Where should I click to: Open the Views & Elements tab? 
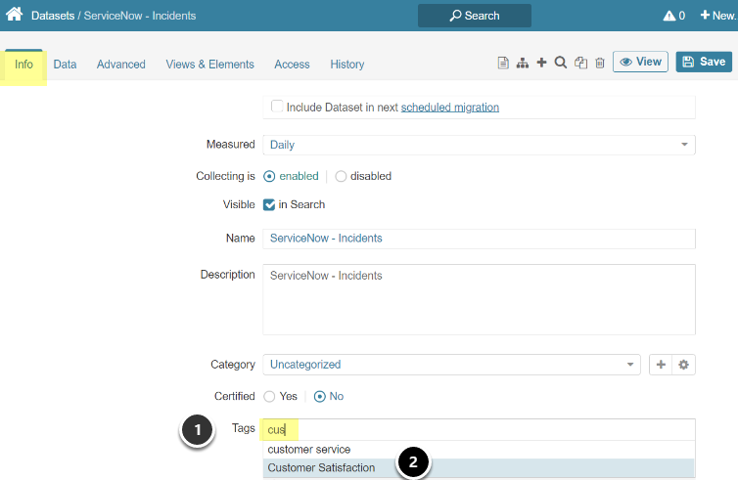(209, 65)
